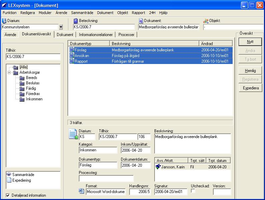Sort by Beskrivning column header
The height and width of the screenshot is (200, 265).
tap(154, 44)
